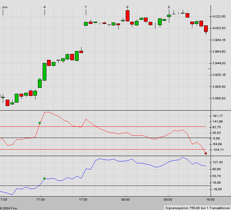Click the -104,11 oscillator scale label
Image resolution: width=231 pixels, height=210 pixels.
[x=218, y=150]
